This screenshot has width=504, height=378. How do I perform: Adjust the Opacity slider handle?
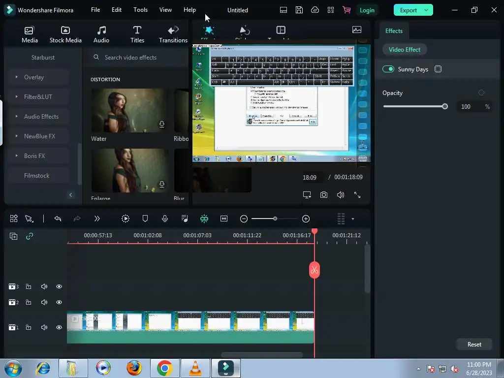click(x=445, y=106)
